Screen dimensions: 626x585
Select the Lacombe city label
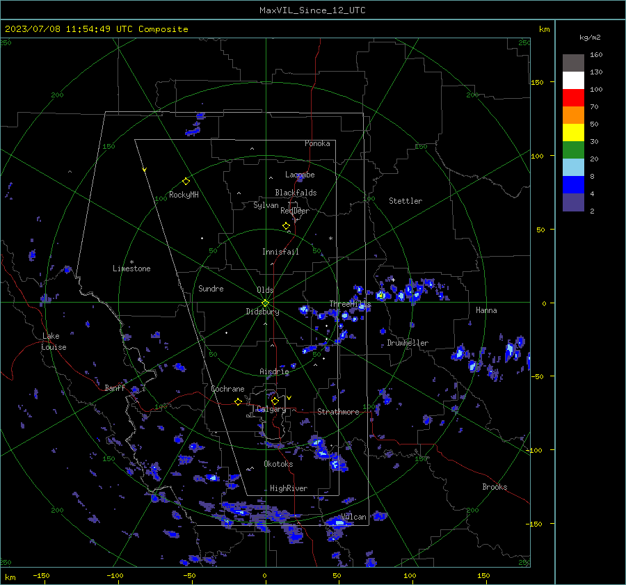(x=300, y=175)
